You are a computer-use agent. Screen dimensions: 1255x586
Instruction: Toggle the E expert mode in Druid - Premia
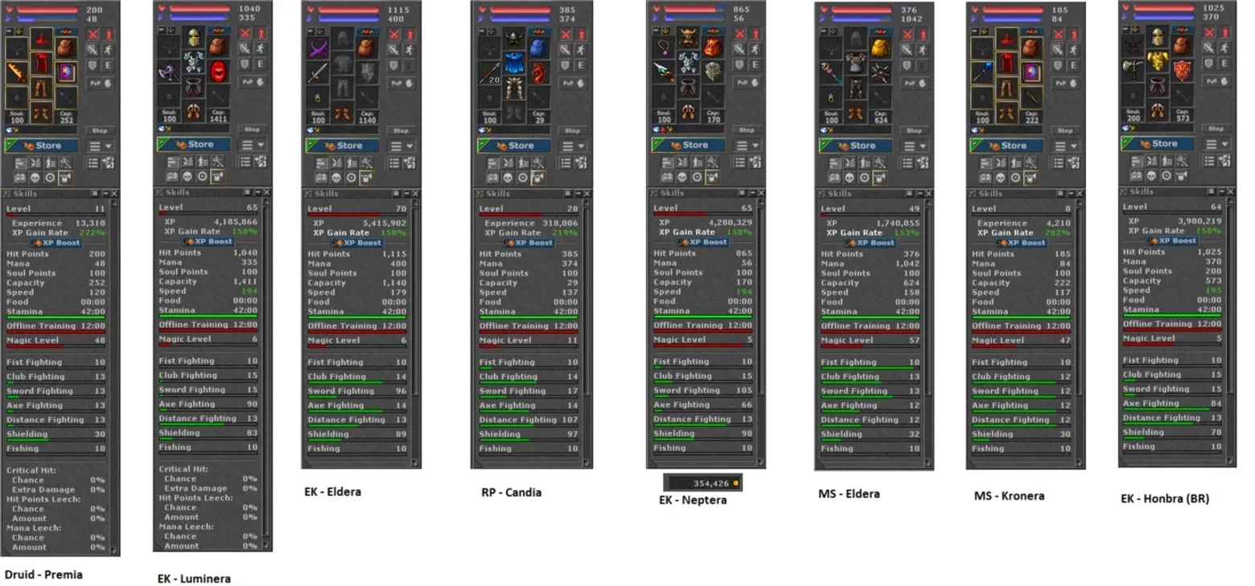click(108, 65)
